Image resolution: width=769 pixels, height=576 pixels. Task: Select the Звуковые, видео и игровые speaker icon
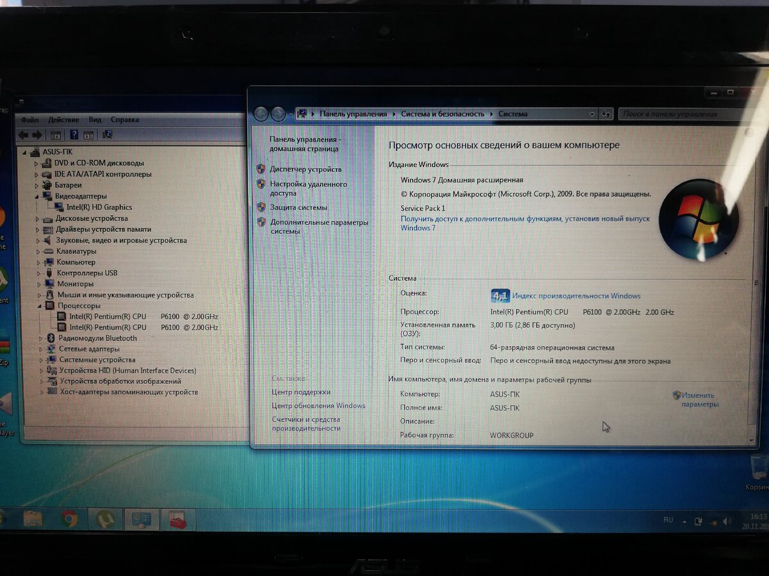pos(48,241)
